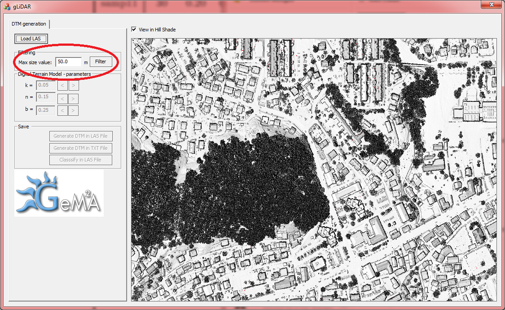Viewport: 505px width, 310px height.
Task: Close the gLiDAR window
Action: (x=492, y=4)
